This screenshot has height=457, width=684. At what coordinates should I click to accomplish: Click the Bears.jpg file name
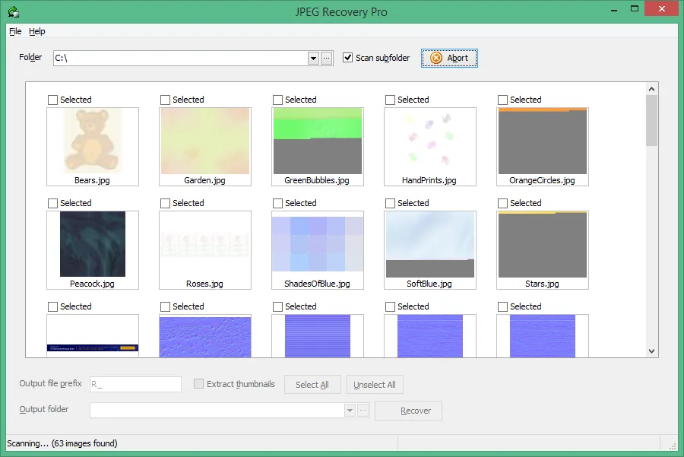pos(92,180)
